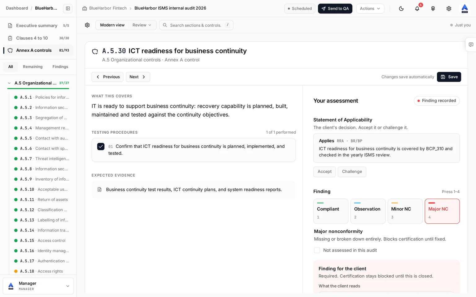Click the search magnifier icon
The width and height of the screenshot is (476, 297).
click(x=165, y=25)
